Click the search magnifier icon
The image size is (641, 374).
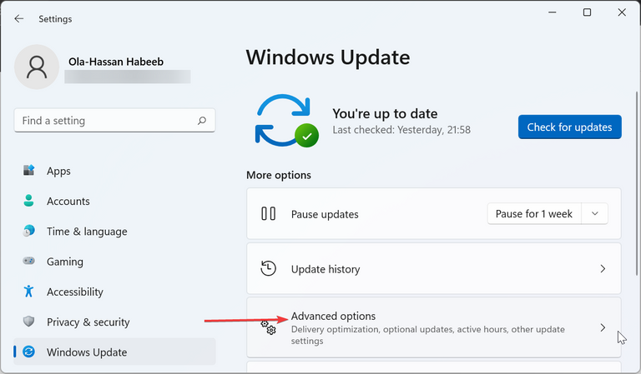coord(202,121)
